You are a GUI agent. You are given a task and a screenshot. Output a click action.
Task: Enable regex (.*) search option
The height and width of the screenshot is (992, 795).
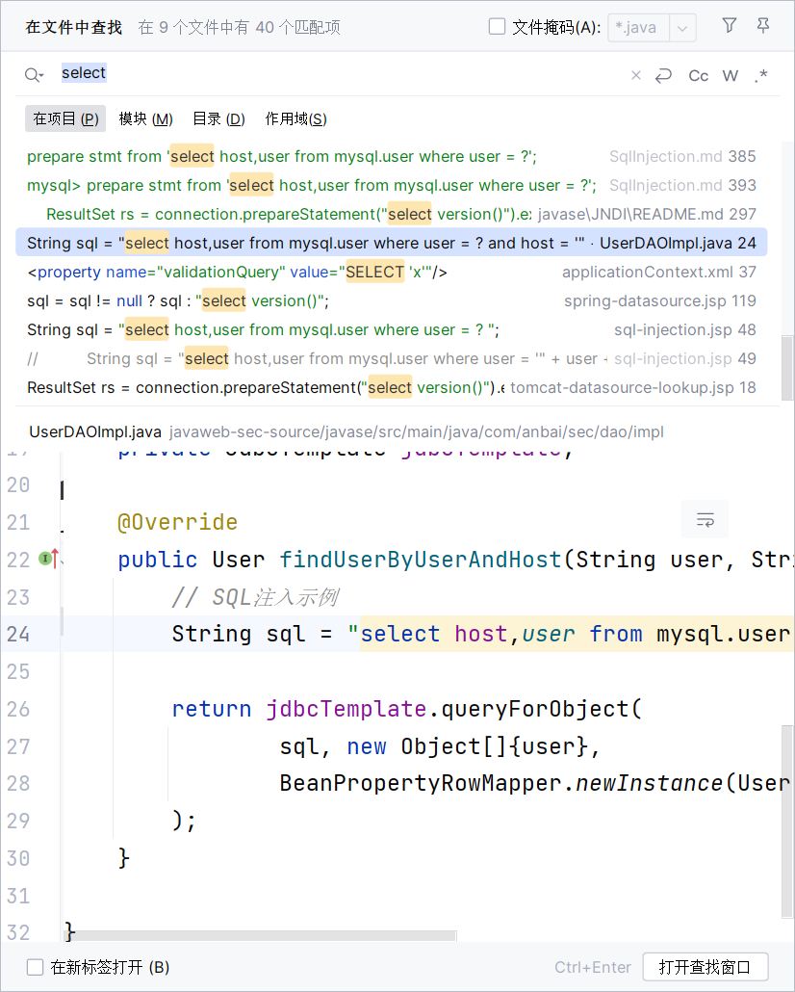click(x=761, y=75)
